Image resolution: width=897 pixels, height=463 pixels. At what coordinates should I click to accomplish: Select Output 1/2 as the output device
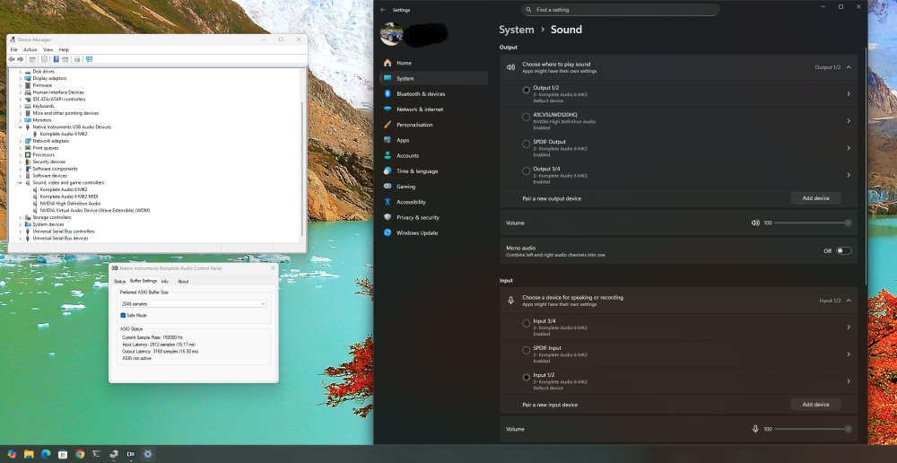click(x=527, y=90)
